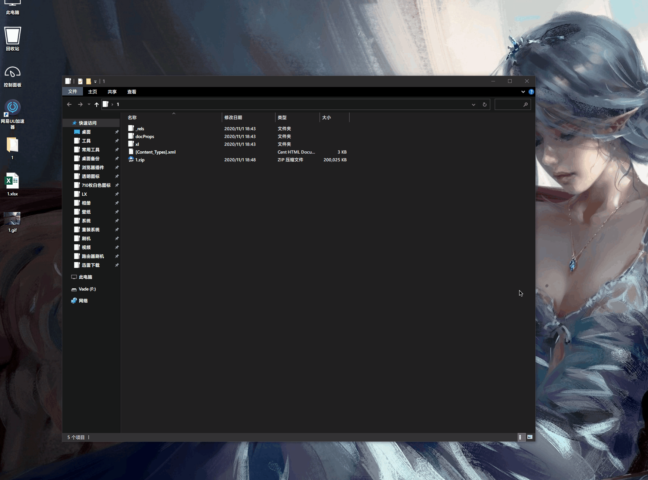
Task: Sort by 名称 column header
Action: tap(173, 117)
